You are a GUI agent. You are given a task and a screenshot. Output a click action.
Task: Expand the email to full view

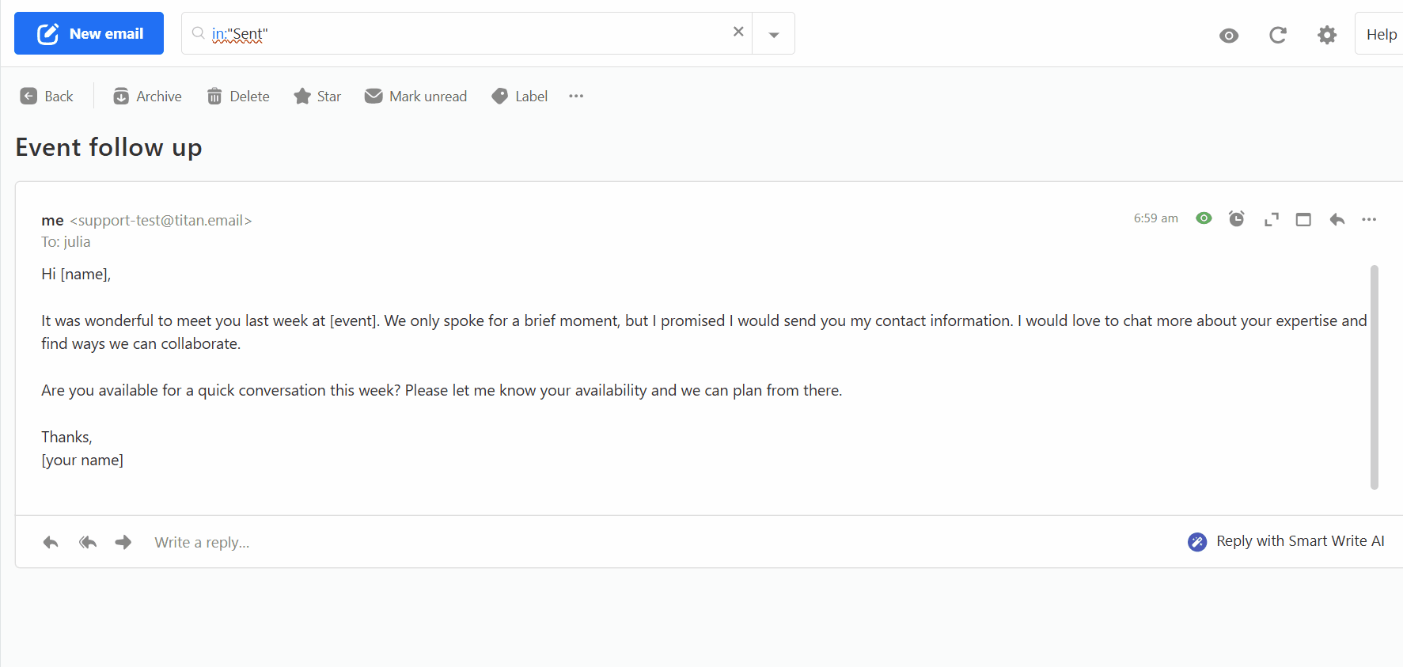1272,219
